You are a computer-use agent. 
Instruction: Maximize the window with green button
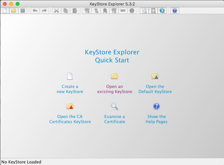[x=18, y=4]
